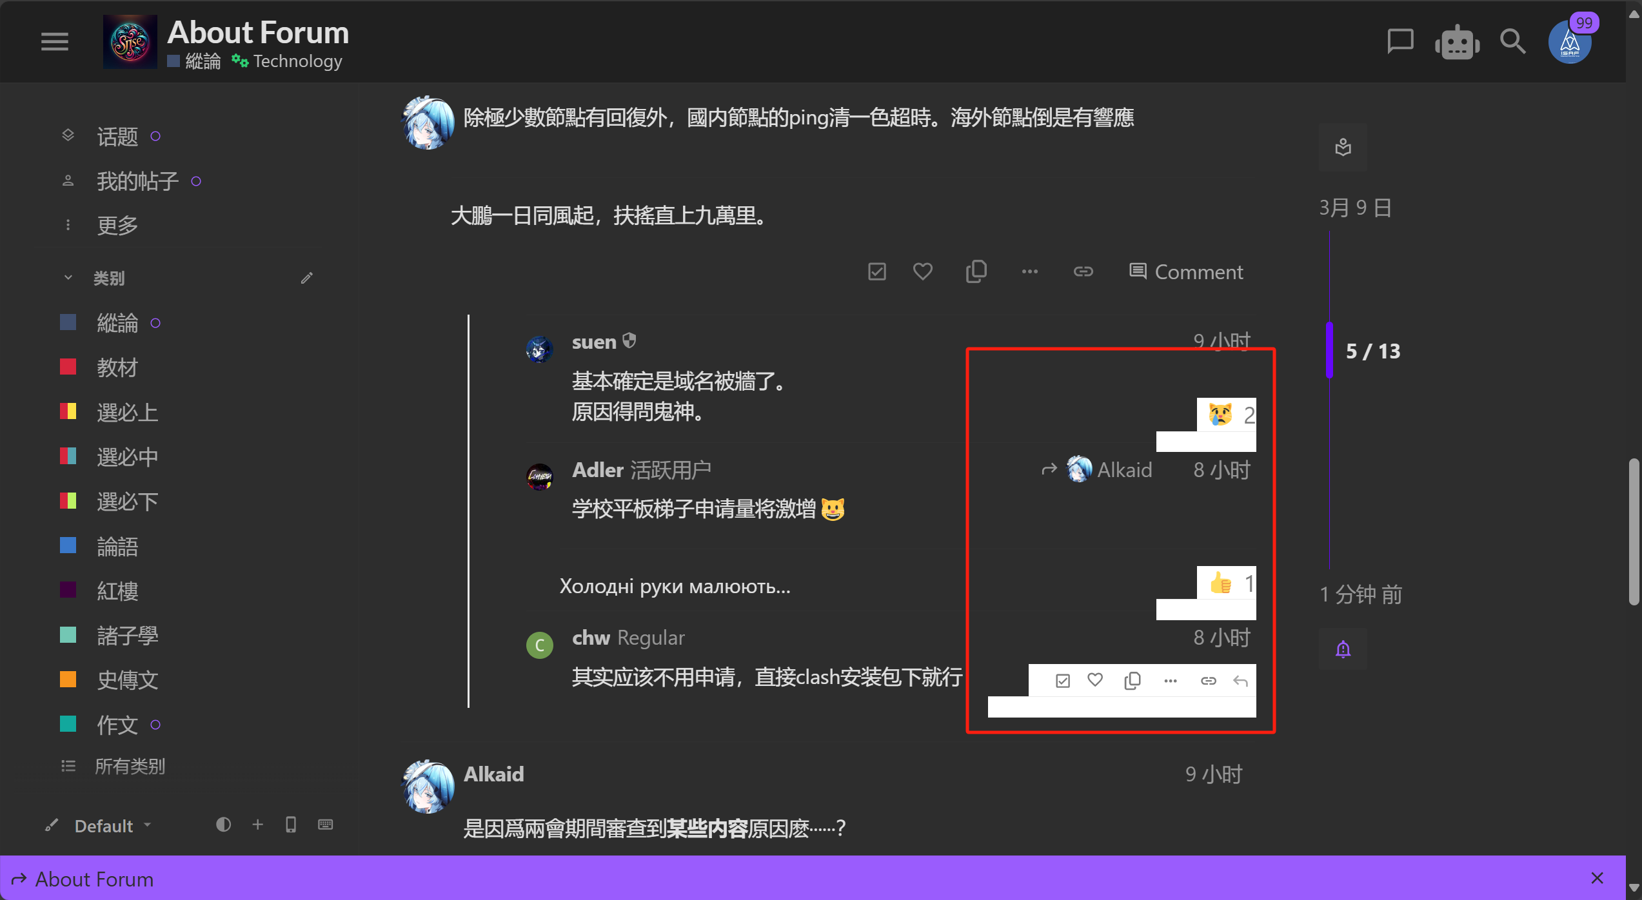Click the notification bell tracking icon
Viewport: 1642px width, 900px height.
click(x=1343, y=649)
